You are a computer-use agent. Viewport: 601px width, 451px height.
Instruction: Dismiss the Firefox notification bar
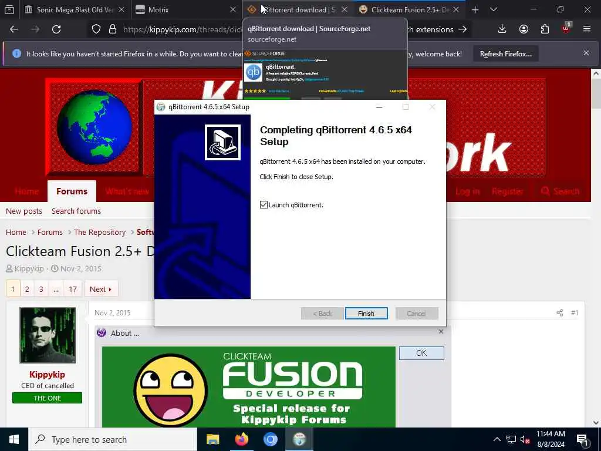(x=586, y=53)
